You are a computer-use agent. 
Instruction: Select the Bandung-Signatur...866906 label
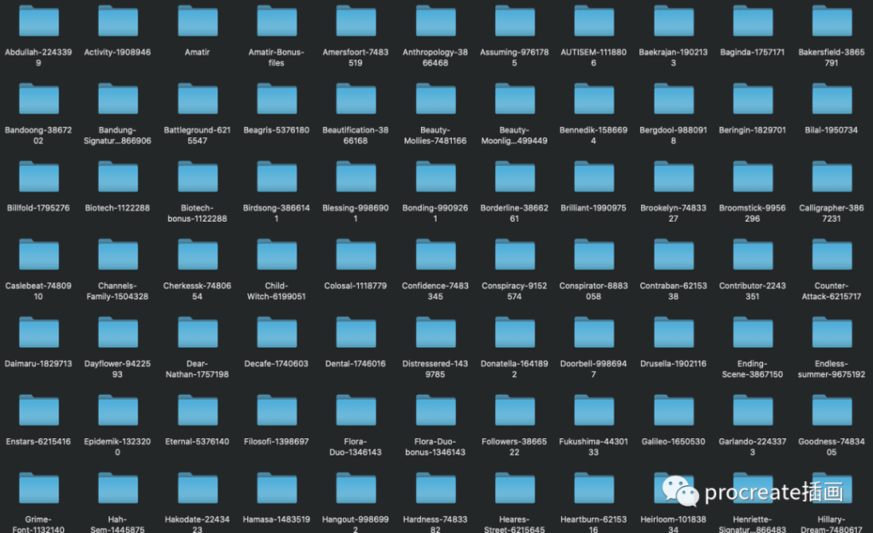click(118, 136)
